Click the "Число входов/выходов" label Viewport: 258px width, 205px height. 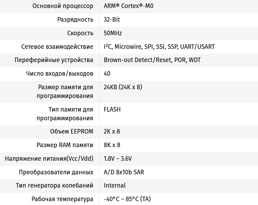pos(59,74)
